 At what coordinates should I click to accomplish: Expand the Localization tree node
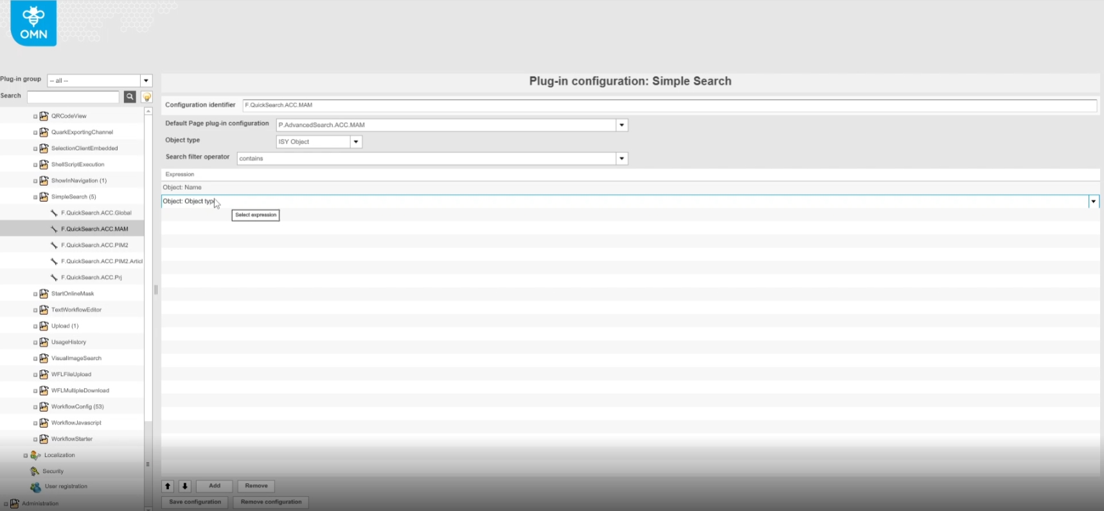point(26,456)
